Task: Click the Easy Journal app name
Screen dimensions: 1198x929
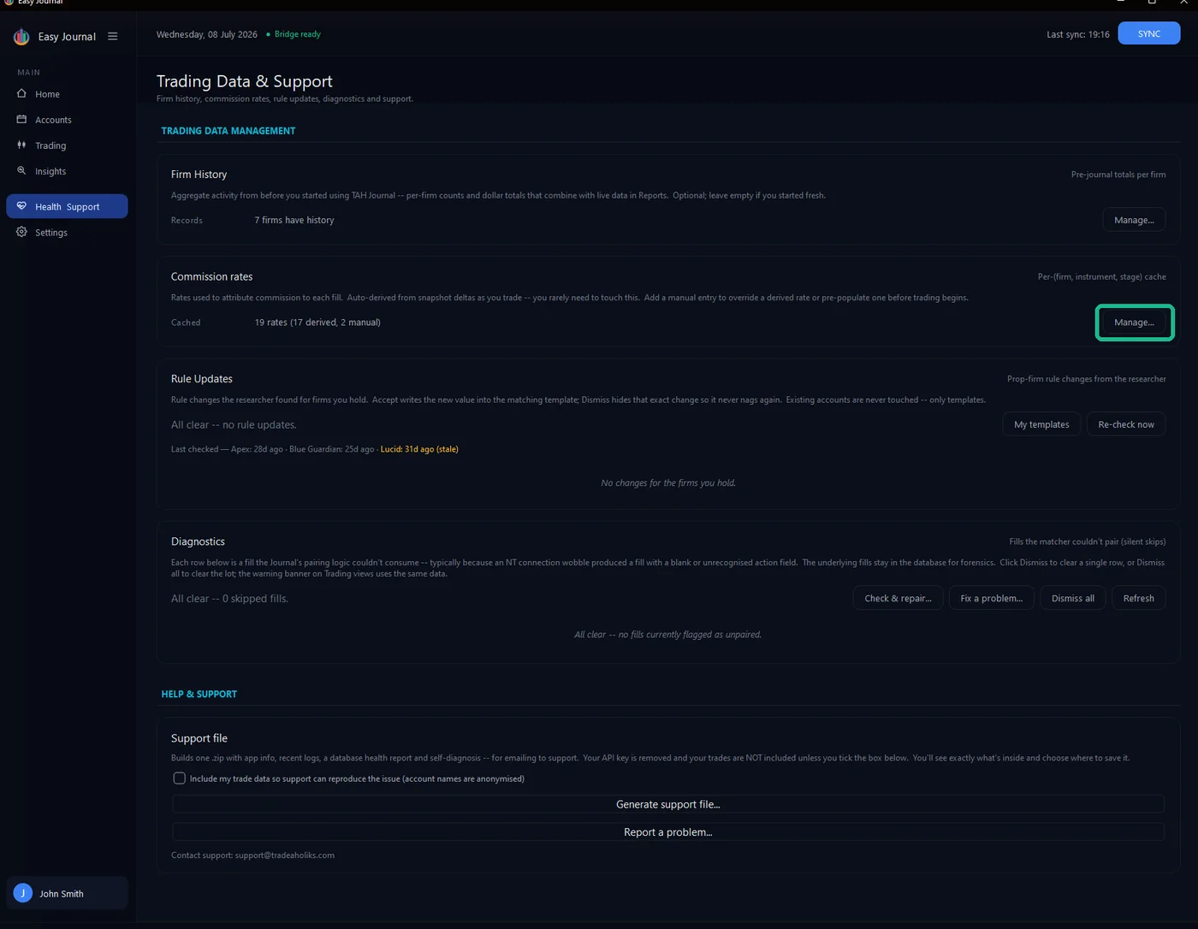Action: click(67, 37)
